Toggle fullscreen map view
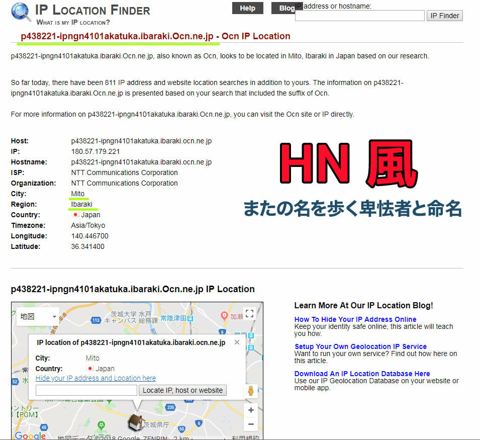This screenshot has width=480, height=440. click(x=249, y=314)
